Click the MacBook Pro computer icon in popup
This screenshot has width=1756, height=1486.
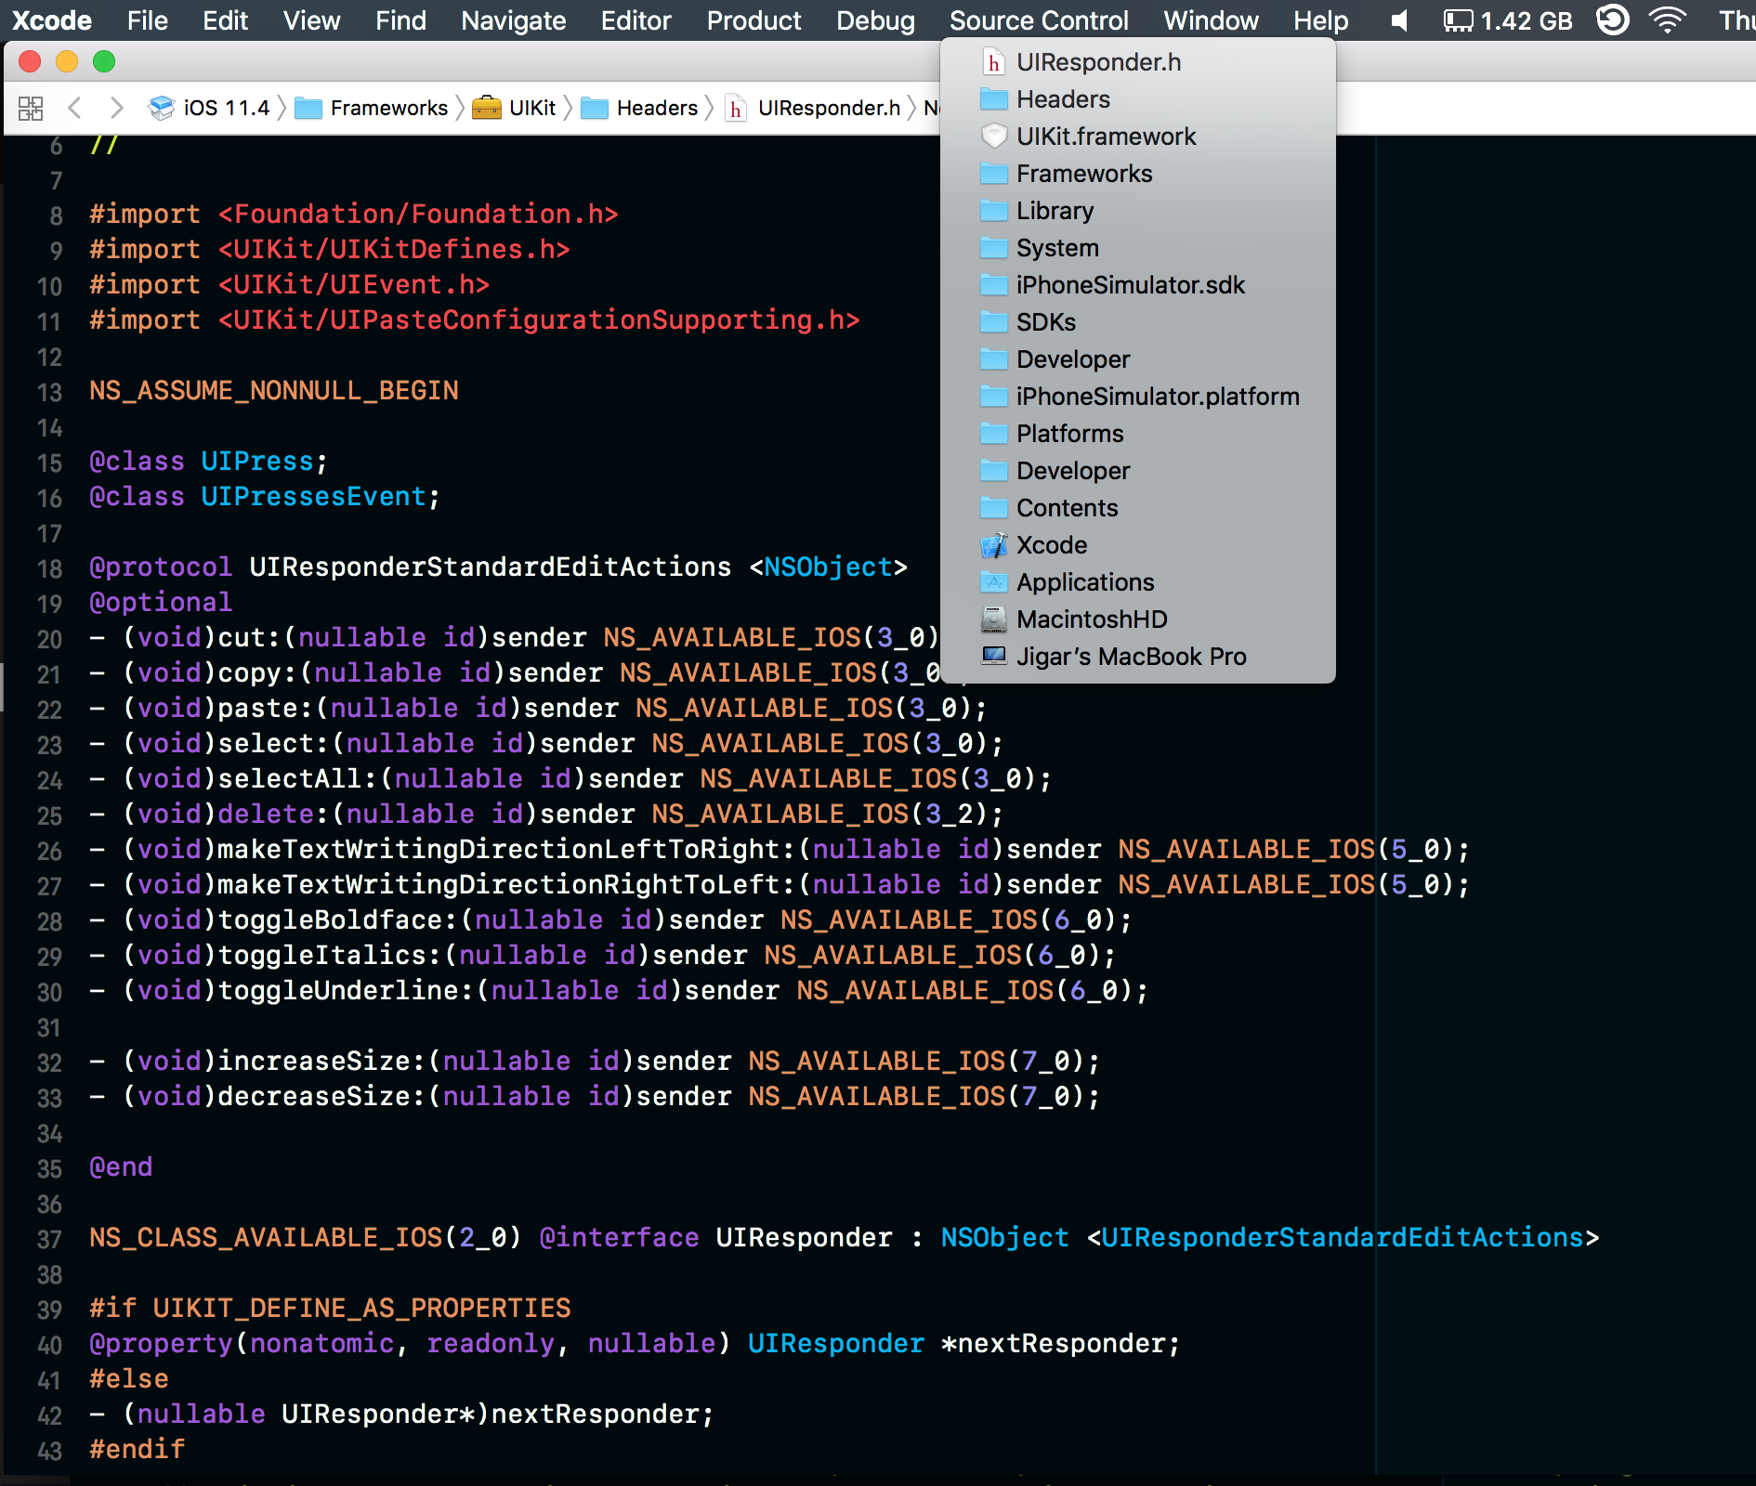click(994, 656)
